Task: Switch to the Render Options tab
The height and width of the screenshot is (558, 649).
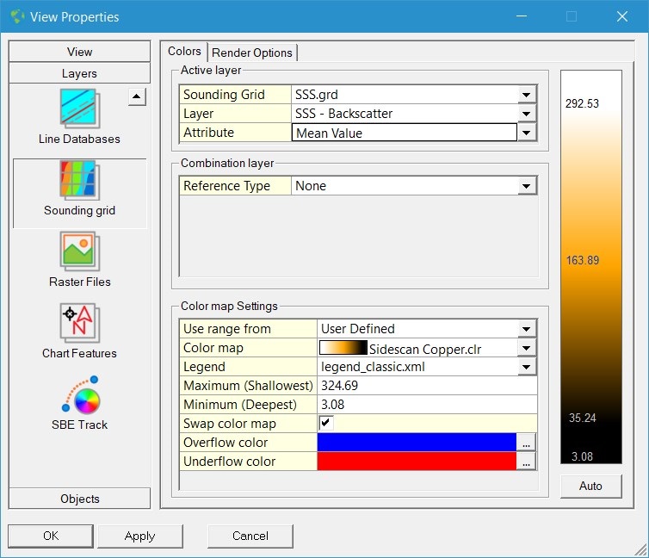Action: coord(253,53)
